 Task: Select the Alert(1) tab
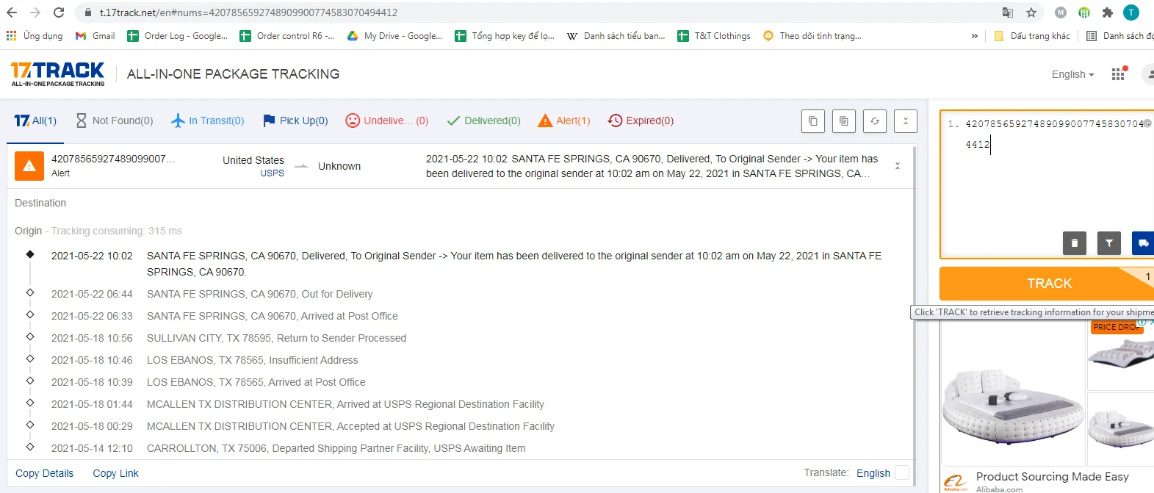point(564,120)
